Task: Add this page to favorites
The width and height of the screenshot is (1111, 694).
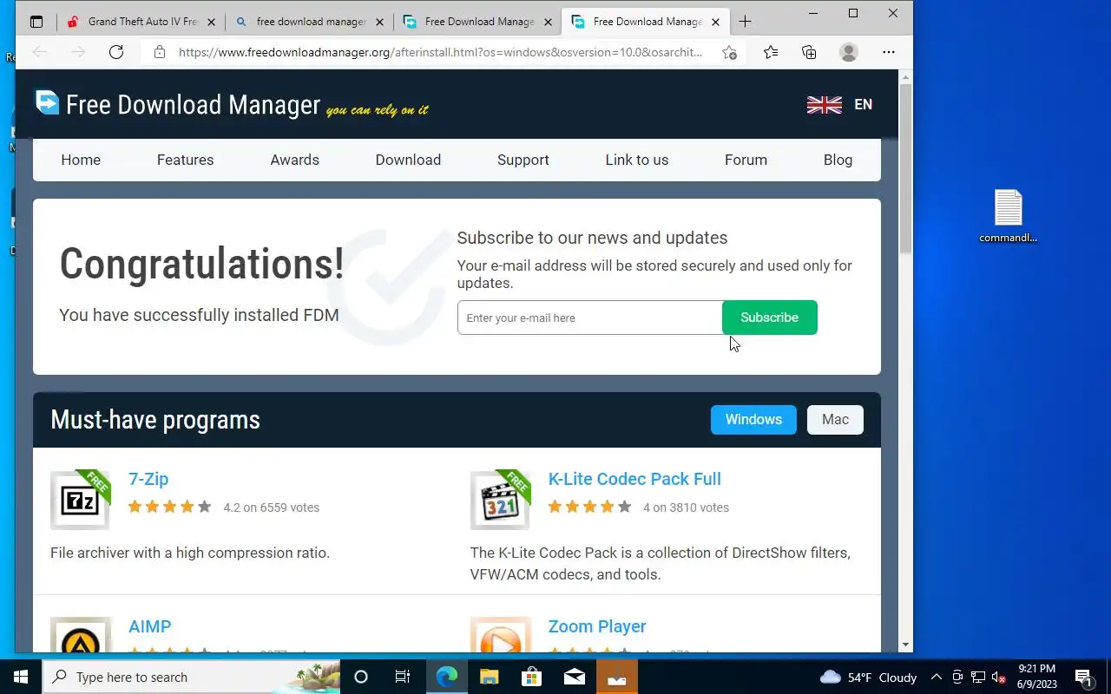Action: point(729,52)
